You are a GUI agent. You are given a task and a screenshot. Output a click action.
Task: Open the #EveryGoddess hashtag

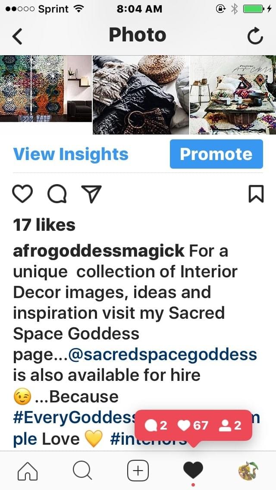pyautogui.click(x=74, y=418)
